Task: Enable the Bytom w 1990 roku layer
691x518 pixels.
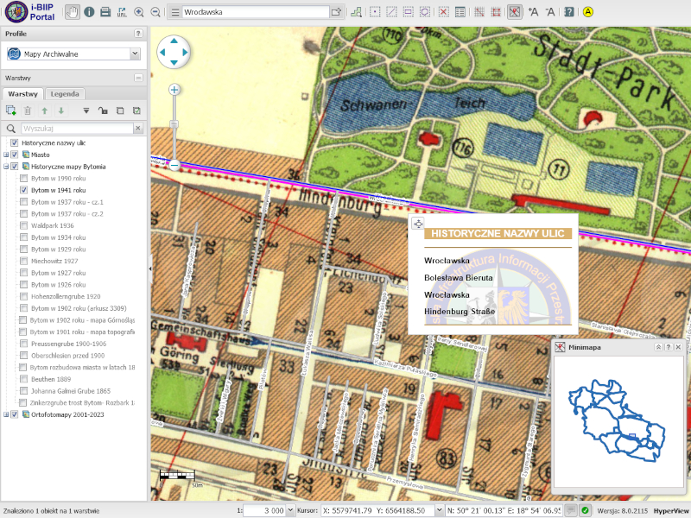Action: 24,179
